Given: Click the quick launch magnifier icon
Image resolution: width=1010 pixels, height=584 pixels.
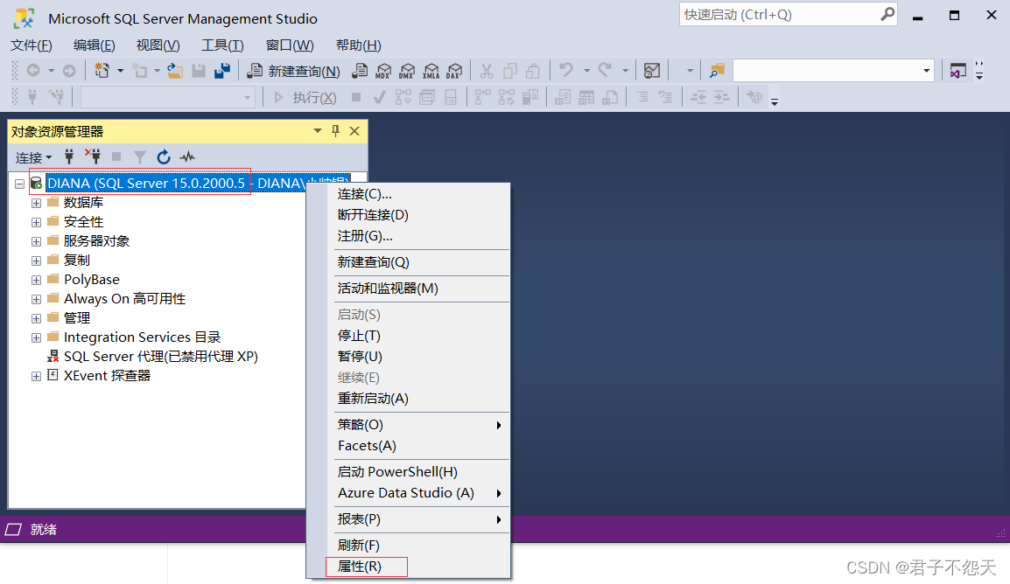Looking at the screenshot, I should tap(887, 13).
